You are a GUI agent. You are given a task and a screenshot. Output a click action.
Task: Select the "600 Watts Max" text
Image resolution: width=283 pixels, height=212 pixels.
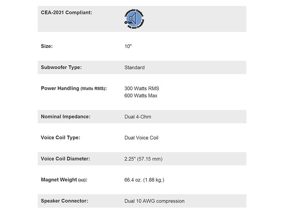tap(141, 96)
